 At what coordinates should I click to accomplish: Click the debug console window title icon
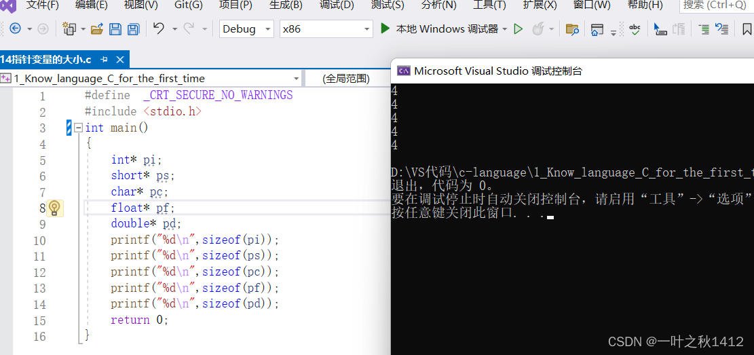403,71
